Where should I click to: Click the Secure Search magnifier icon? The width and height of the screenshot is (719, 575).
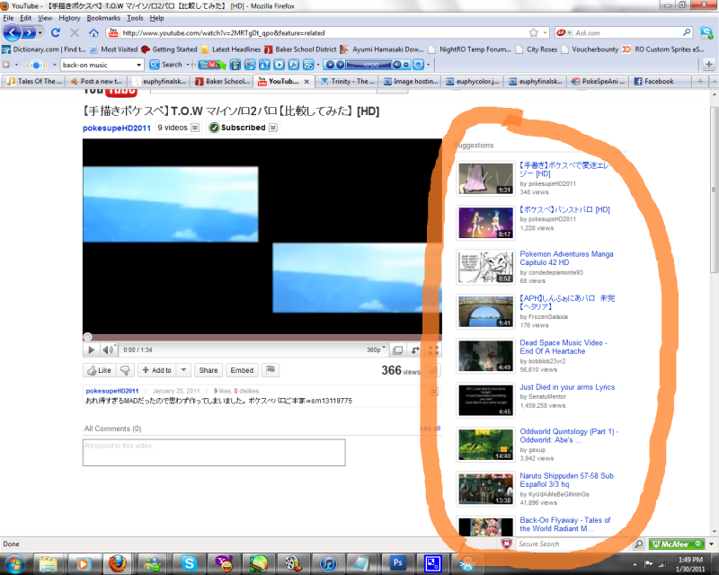(x=638, y=544)
